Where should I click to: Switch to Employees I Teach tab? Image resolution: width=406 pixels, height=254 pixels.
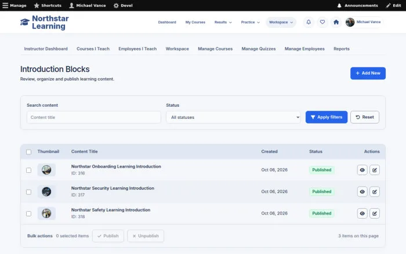137,49
